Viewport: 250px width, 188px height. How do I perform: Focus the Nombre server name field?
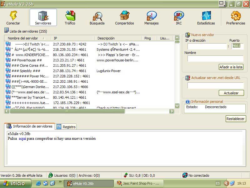[215, 59]
